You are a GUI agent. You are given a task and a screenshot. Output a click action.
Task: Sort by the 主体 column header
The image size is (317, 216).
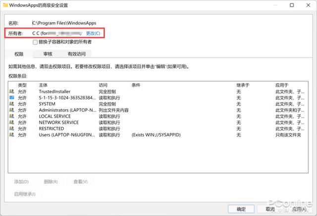tap(43, 86)
